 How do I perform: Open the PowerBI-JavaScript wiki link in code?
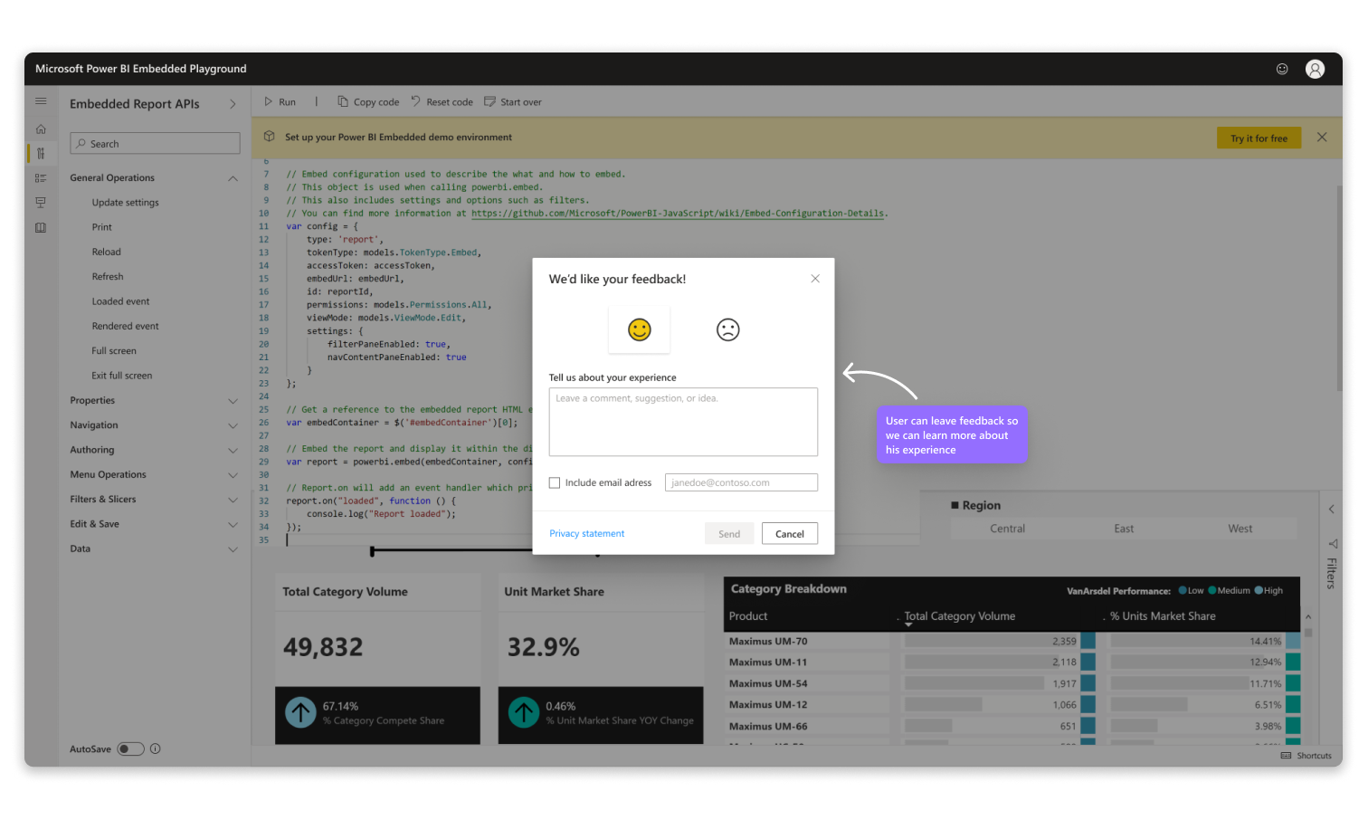point(678,214)
